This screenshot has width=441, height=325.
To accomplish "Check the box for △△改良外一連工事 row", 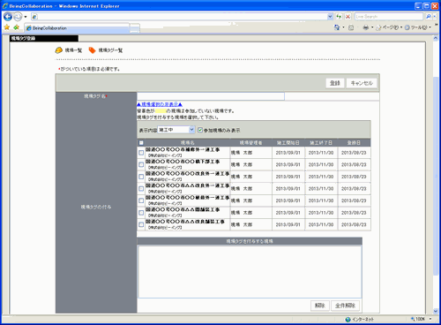I will coord(141,189).
